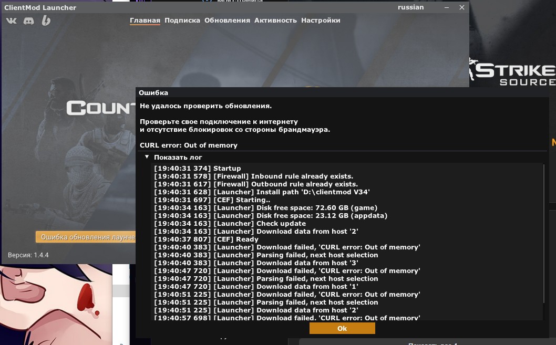The image size is (556, 345).
Task: Open the russian language selector
Action: tap(410, 7)
